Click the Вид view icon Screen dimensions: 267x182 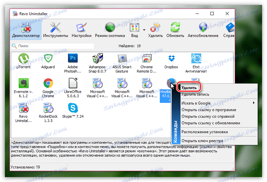(x=134, y=30)
